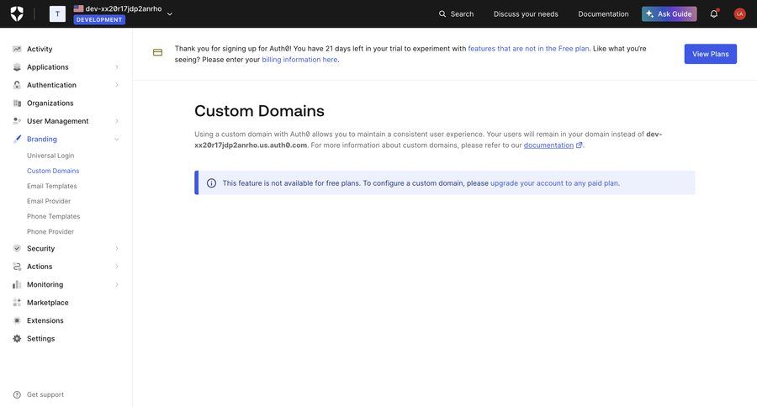Click the Extensions chip icon
This screenshot has width=757, height=407.
tap(17, 320)
